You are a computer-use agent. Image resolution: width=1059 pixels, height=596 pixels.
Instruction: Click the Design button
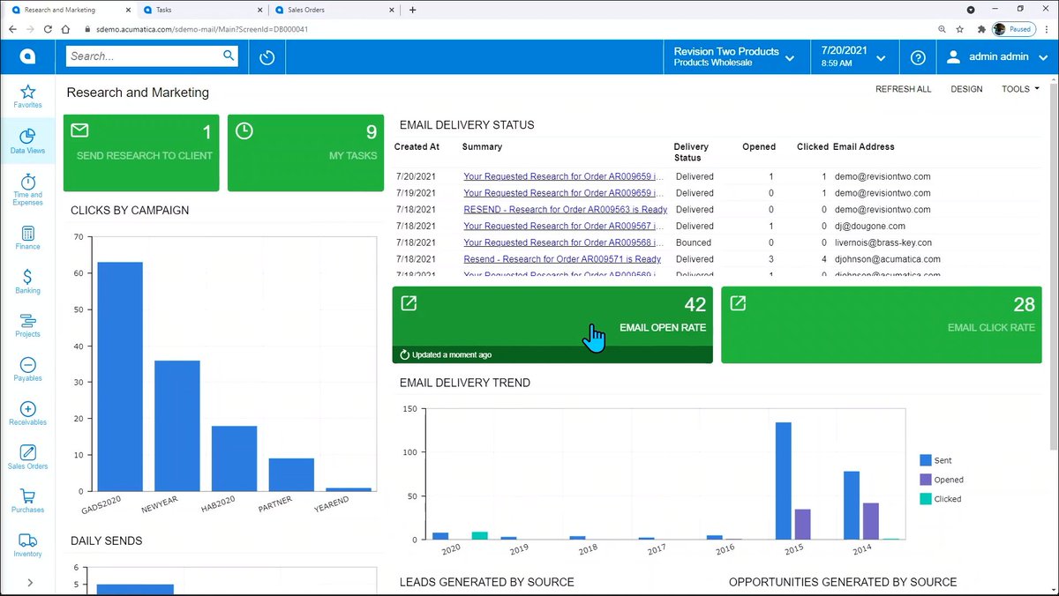(966, 89)
